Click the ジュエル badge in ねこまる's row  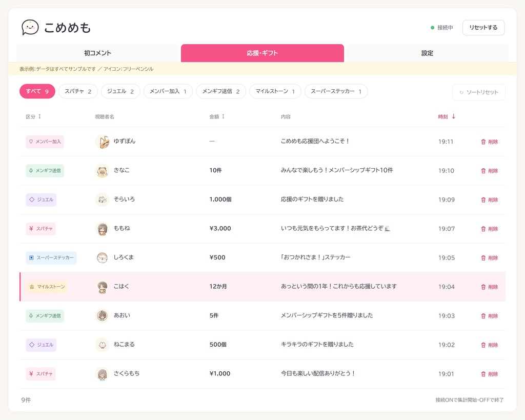[41, 345]
